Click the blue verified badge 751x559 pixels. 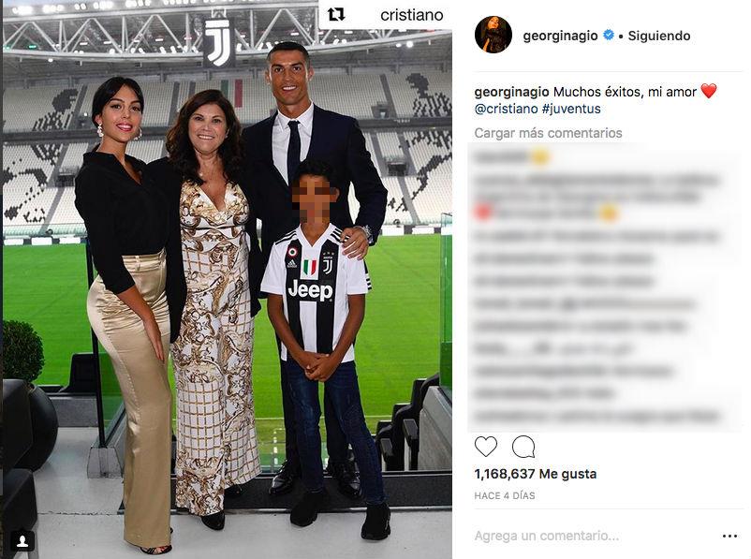(x=609, y=35)
